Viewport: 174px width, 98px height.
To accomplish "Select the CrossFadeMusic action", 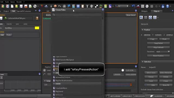I will tap(61, 88).
